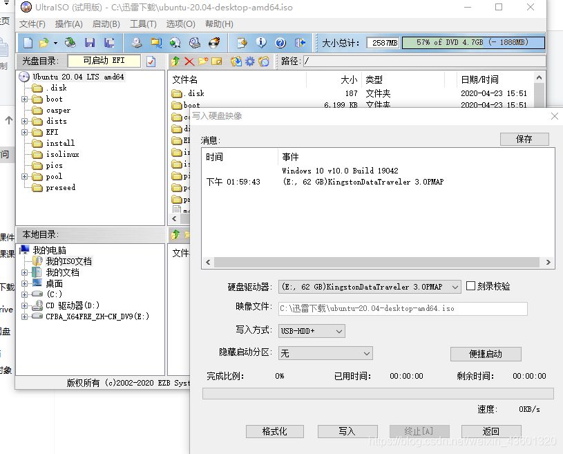This screenshot has height=454, width=563.
Task: Click the write progress bar
Action: click(378, 393)
